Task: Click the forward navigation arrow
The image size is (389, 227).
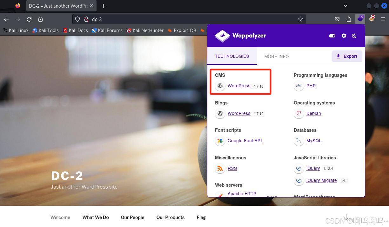Action: [x=18, y=19]
